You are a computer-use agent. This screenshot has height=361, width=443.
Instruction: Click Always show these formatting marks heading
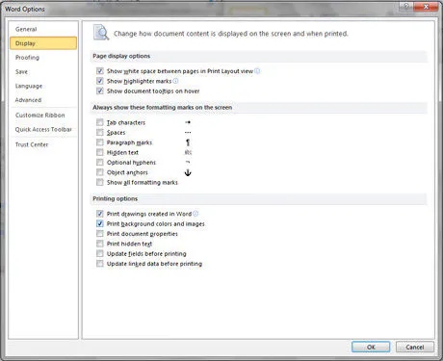[x=162, y=107]
